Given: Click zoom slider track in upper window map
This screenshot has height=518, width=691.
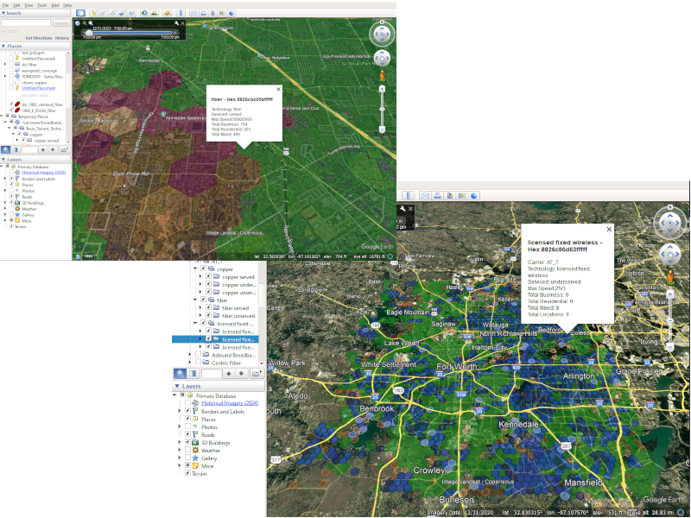Looking at the screenshot, I should (x=382, y=110).
